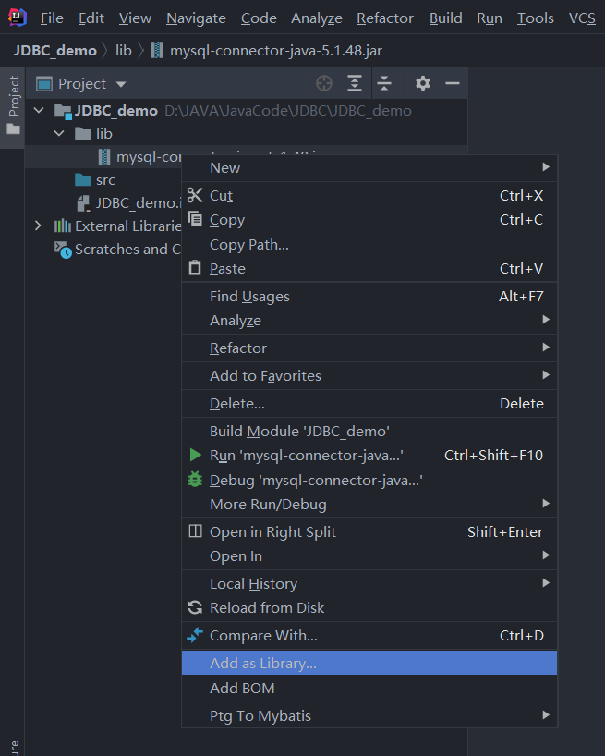
Task: Open the Open In submenu
Action: click(369, 556)
